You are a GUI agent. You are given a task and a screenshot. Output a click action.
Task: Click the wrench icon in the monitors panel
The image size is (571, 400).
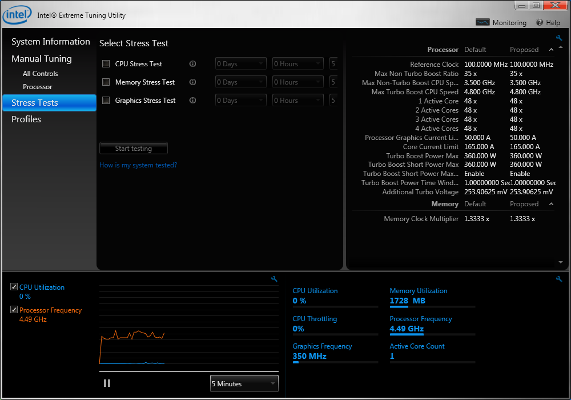tap(559, 279)
